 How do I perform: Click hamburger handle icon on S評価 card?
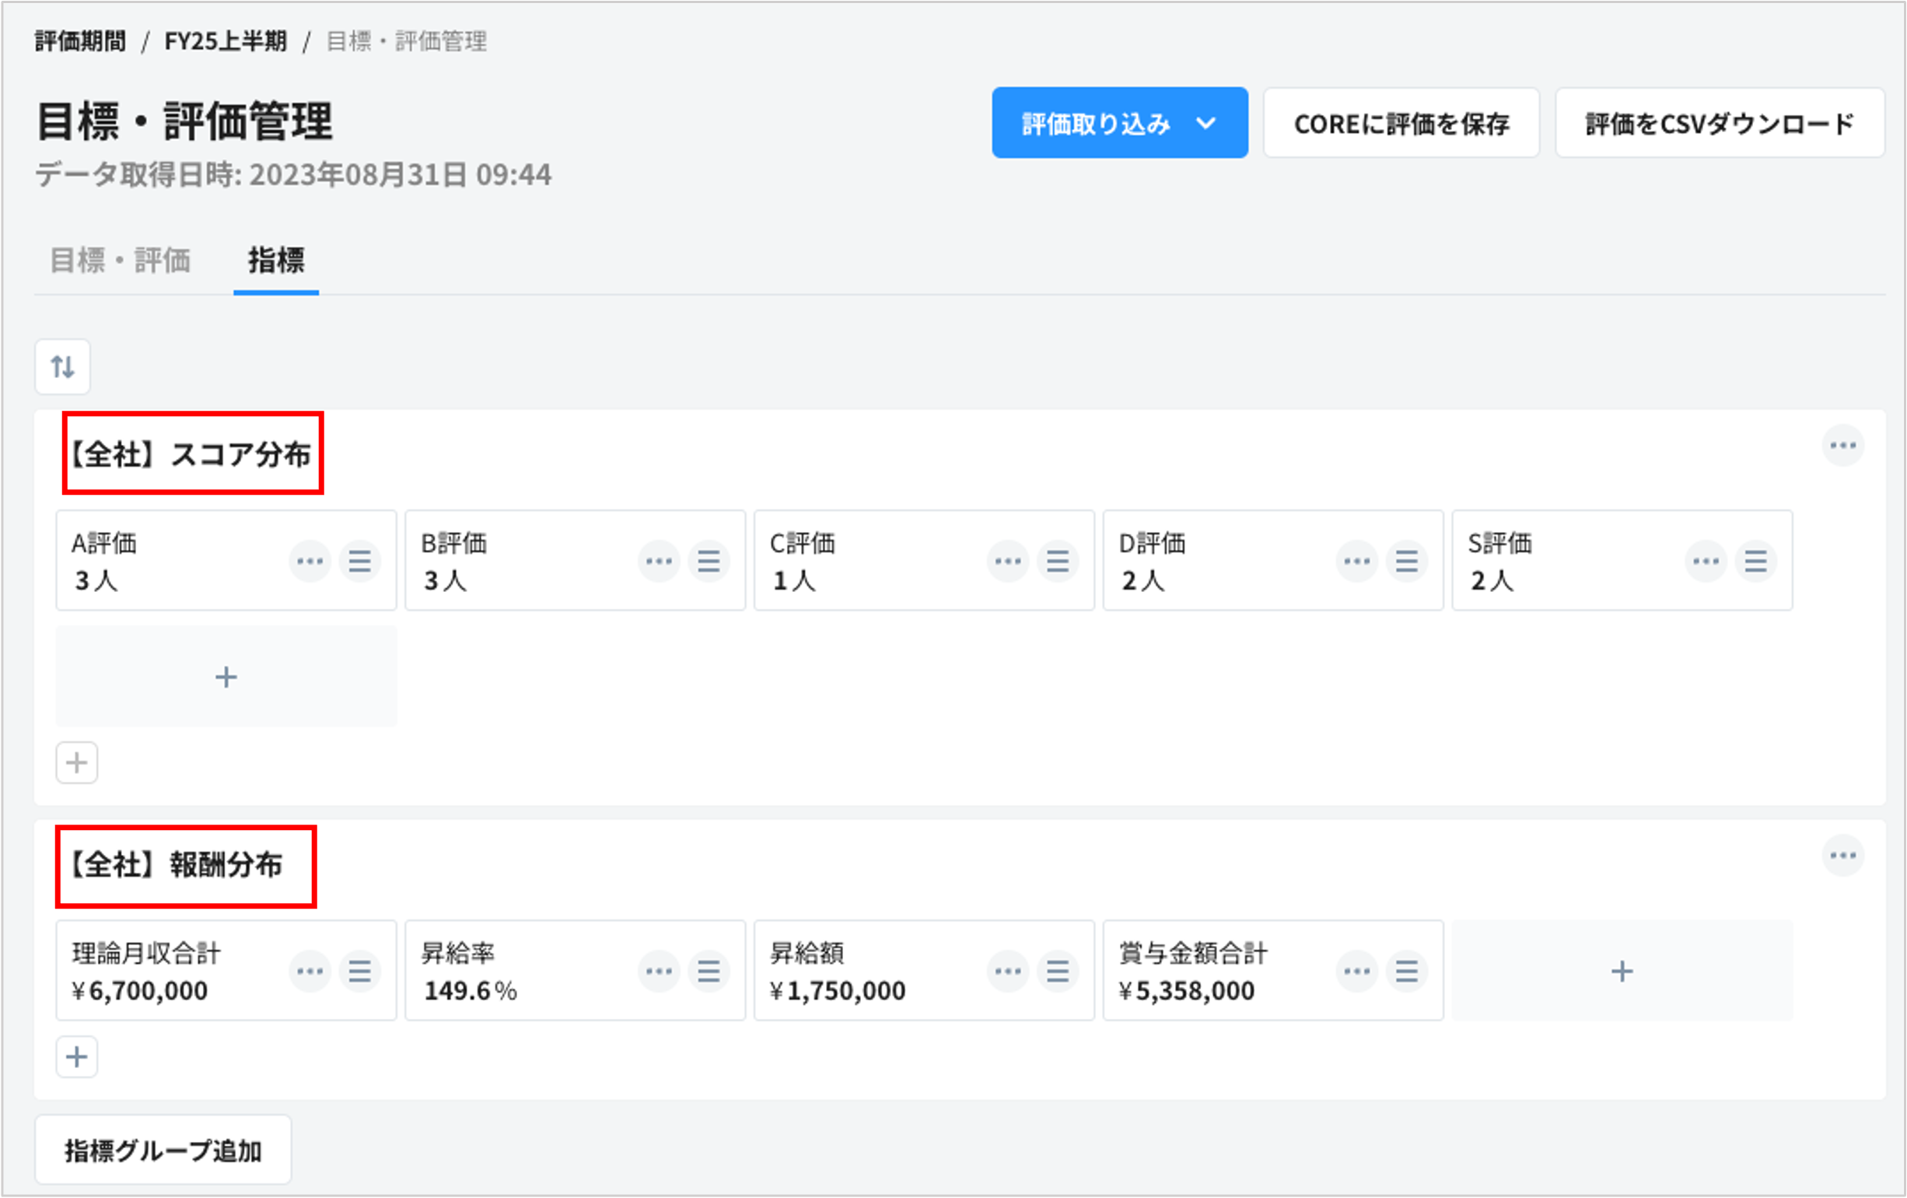point(1756,561)
